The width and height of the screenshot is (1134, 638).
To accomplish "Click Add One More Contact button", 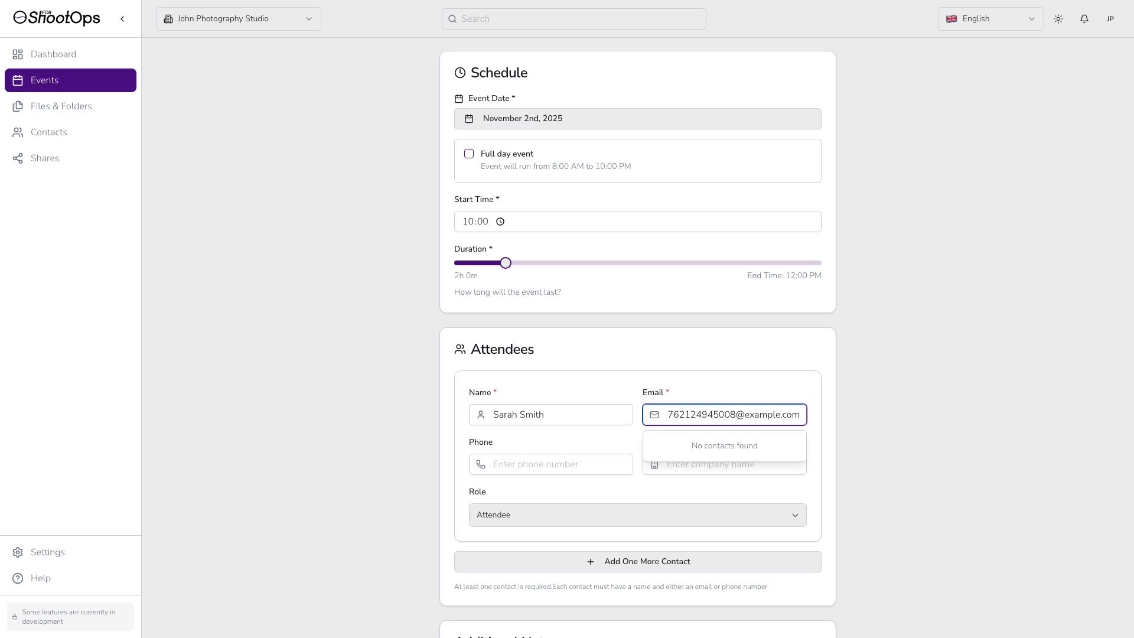I will [637, 562].
